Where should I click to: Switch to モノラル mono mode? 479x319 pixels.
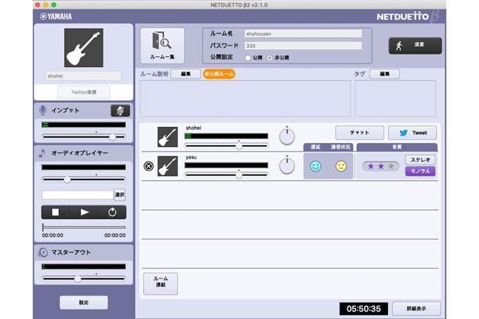tap(420, 171)
